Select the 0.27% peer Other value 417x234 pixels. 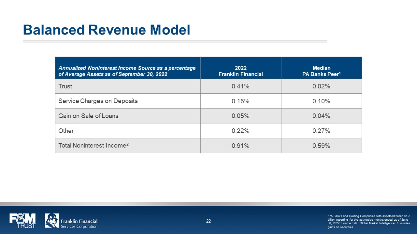point(321,131)
